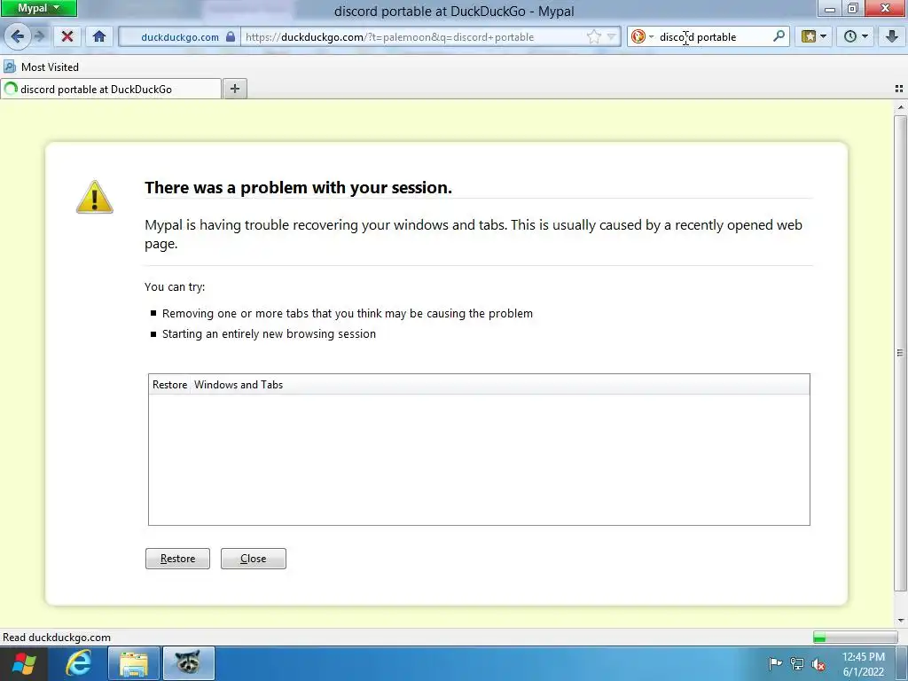Open the address bar history dropdown arrow
This screenshot has width=908, height=681.
pos(612,37)
